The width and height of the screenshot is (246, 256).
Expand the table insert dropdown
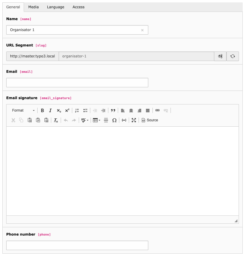coord(97,120)
